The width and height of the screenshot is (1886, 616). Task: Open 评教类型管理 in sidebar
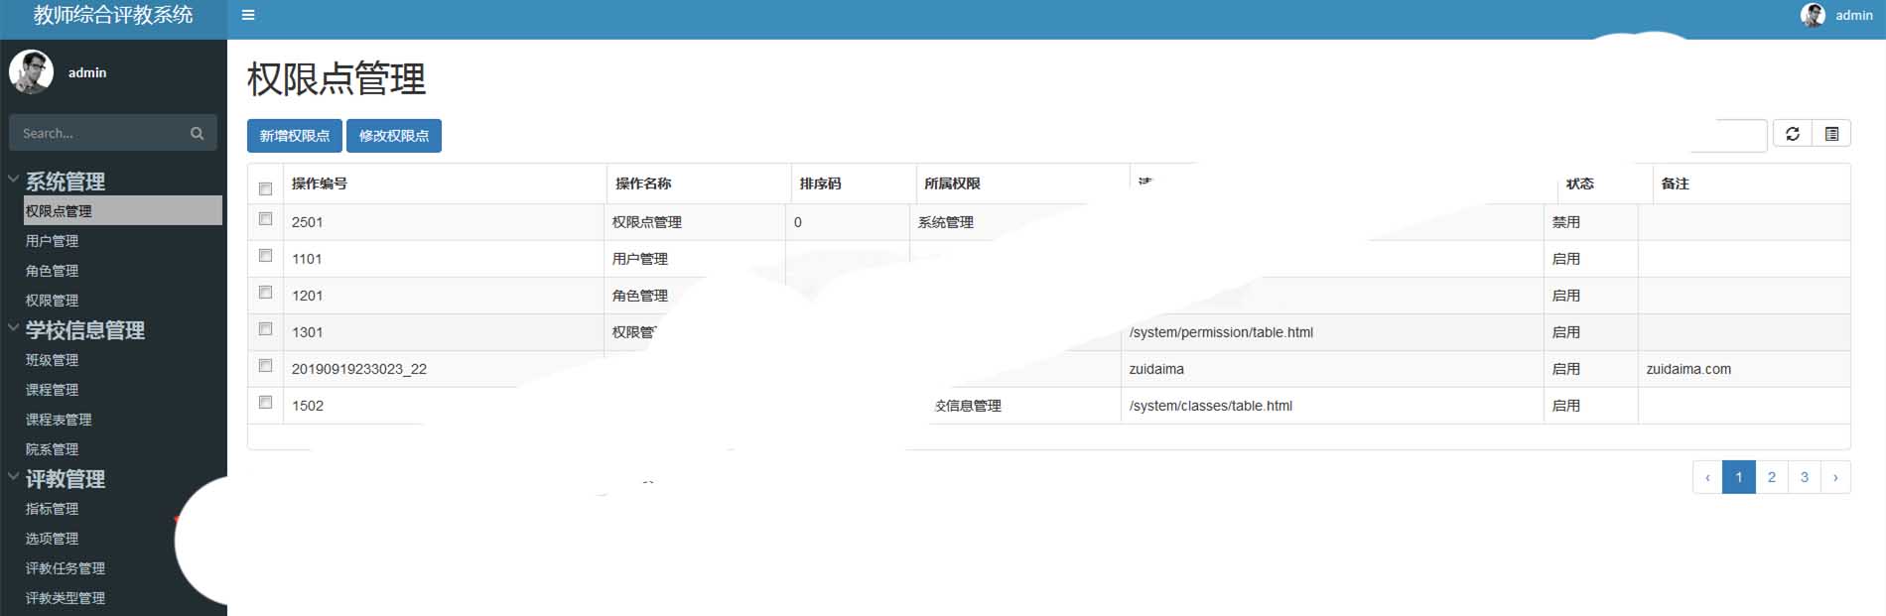click(x=66, y=598)
